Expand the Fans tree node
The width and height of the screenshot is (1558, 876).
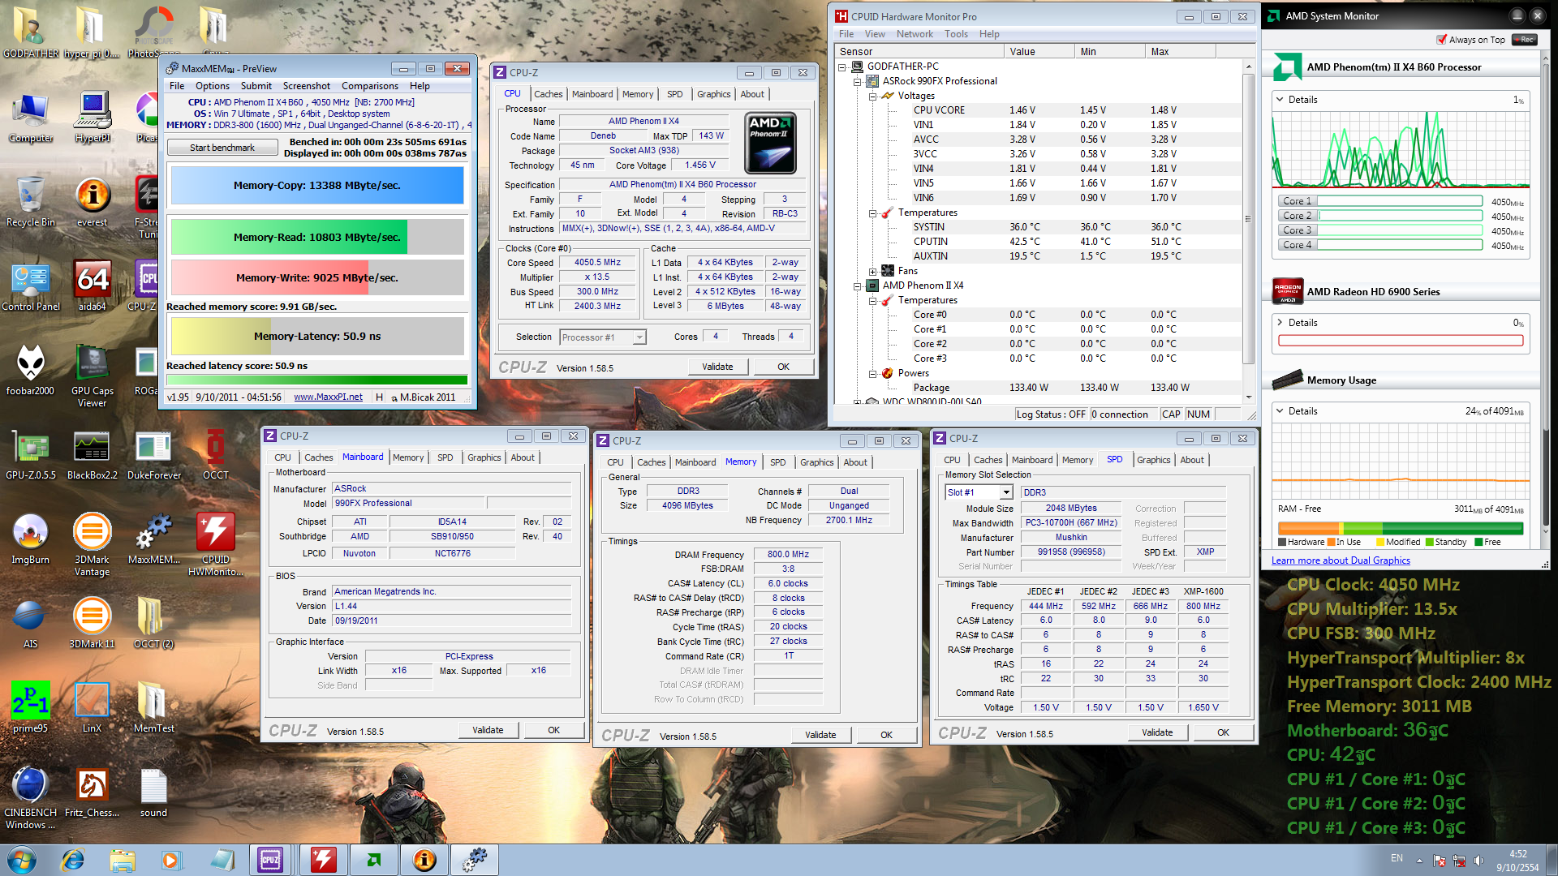(872, 272)
